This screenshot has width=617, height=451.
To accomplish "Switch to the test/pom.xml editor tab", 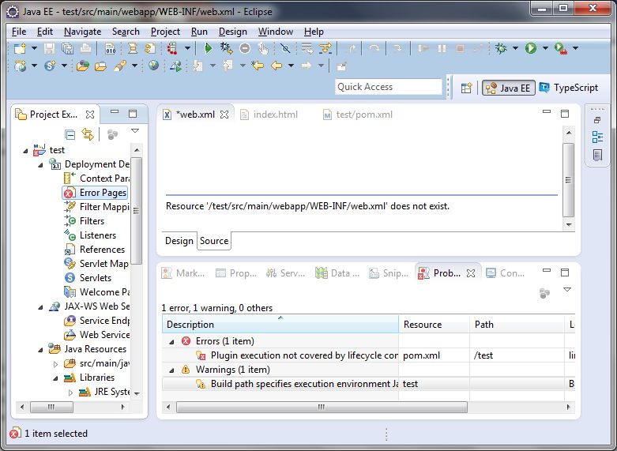I will [358, 115].
